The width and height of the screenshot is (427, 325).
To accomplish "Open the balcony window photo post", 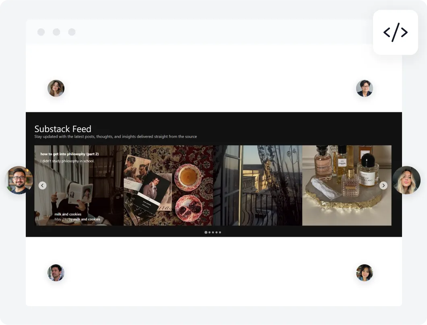I will [258, 184].
